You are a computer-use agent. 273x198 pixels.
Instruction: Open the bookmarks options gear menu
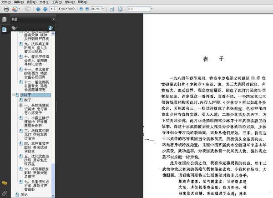[15, 28]
